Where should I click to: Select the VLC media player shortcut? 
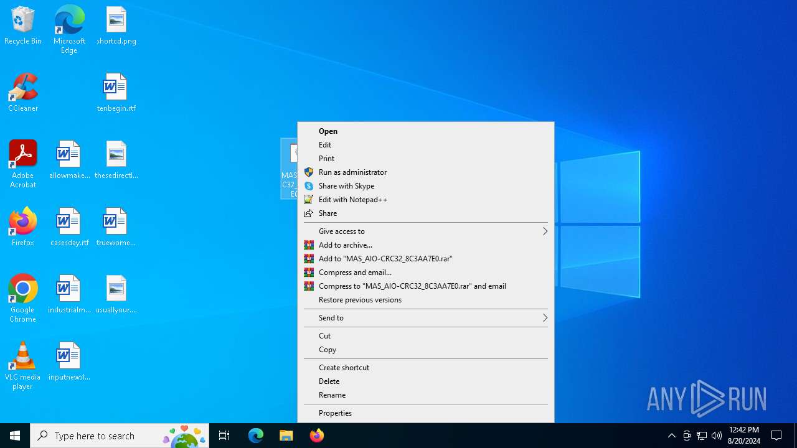point(23,366)
